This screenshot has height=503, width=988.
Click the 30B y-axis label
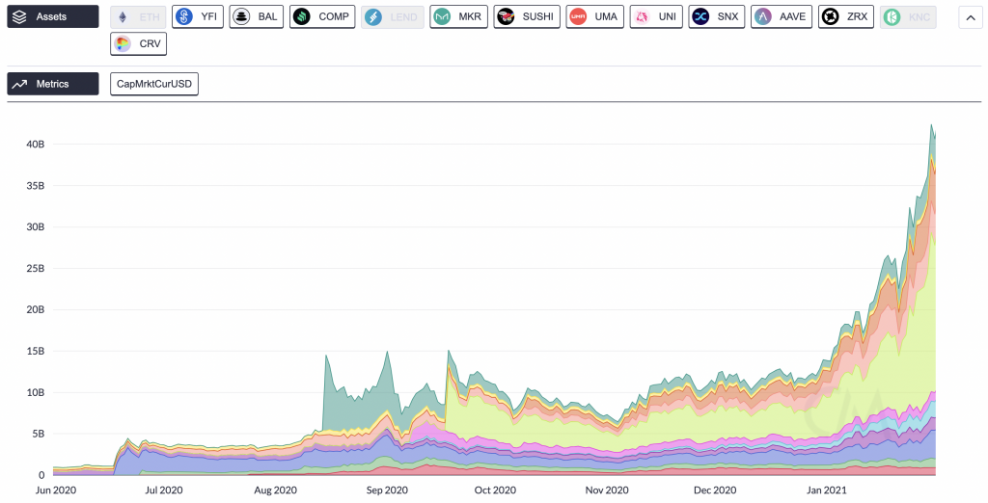coord(36,226)
